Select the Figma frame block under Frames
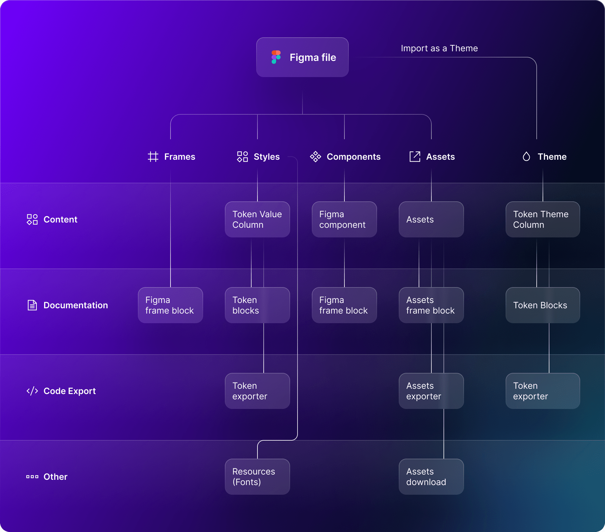Viewport: 605px width, 532px height. [x=171, y=305]
